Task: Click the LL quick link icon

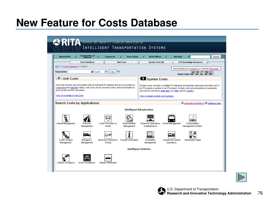Action: coord(211,73)
